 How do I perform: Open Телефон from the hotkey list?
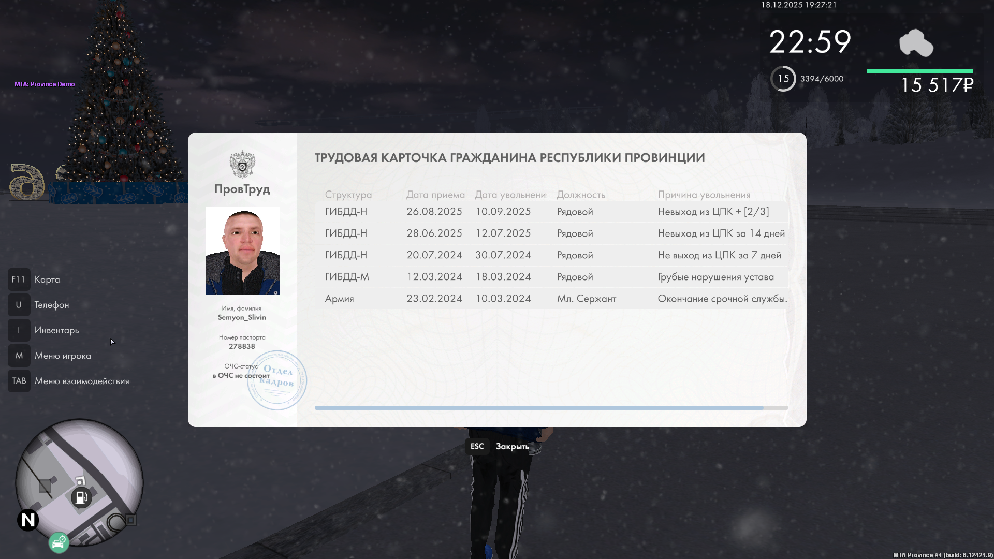click(x=51, y=305)
